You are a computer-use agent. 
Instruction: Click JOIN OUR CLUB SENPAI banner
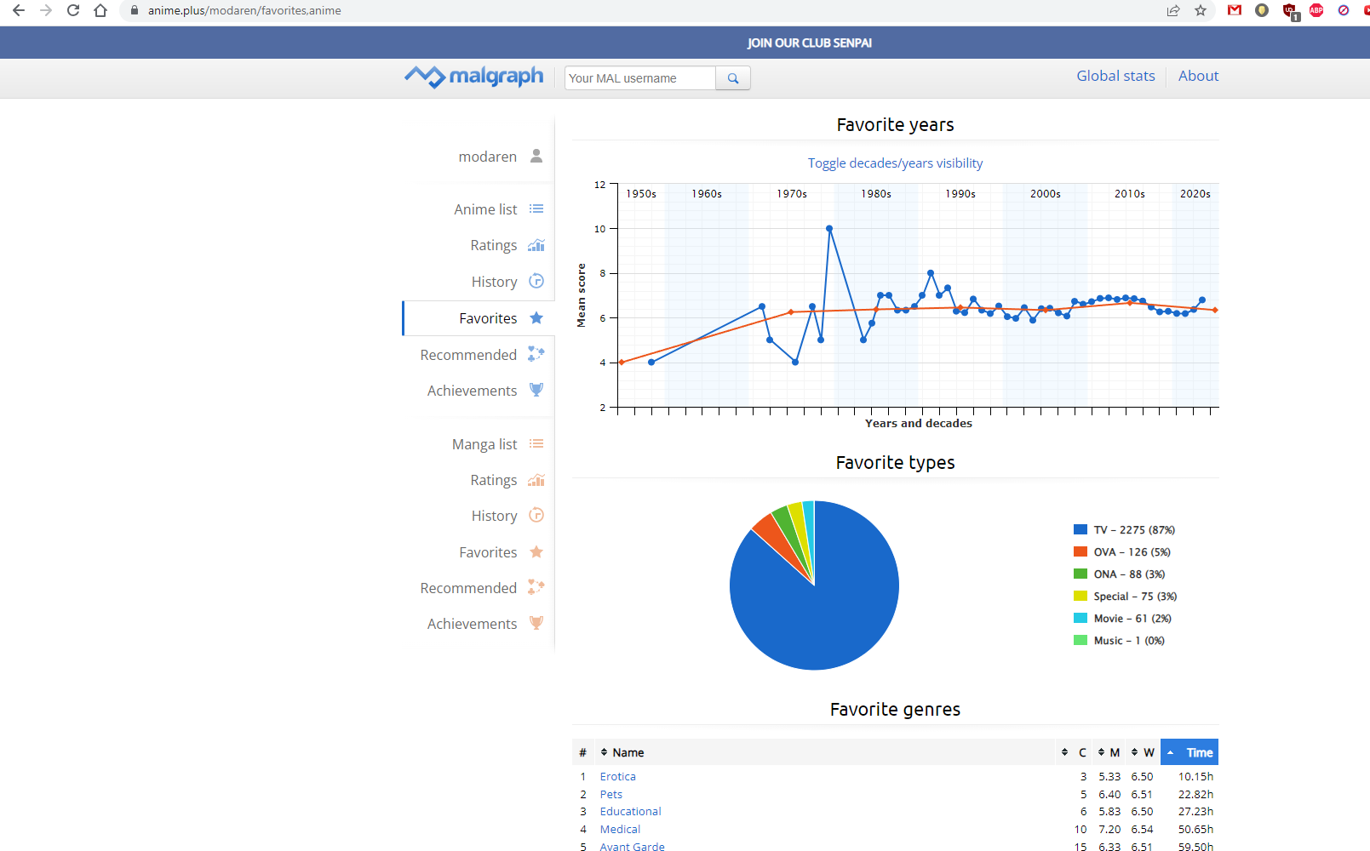click(x=810, y=43)
